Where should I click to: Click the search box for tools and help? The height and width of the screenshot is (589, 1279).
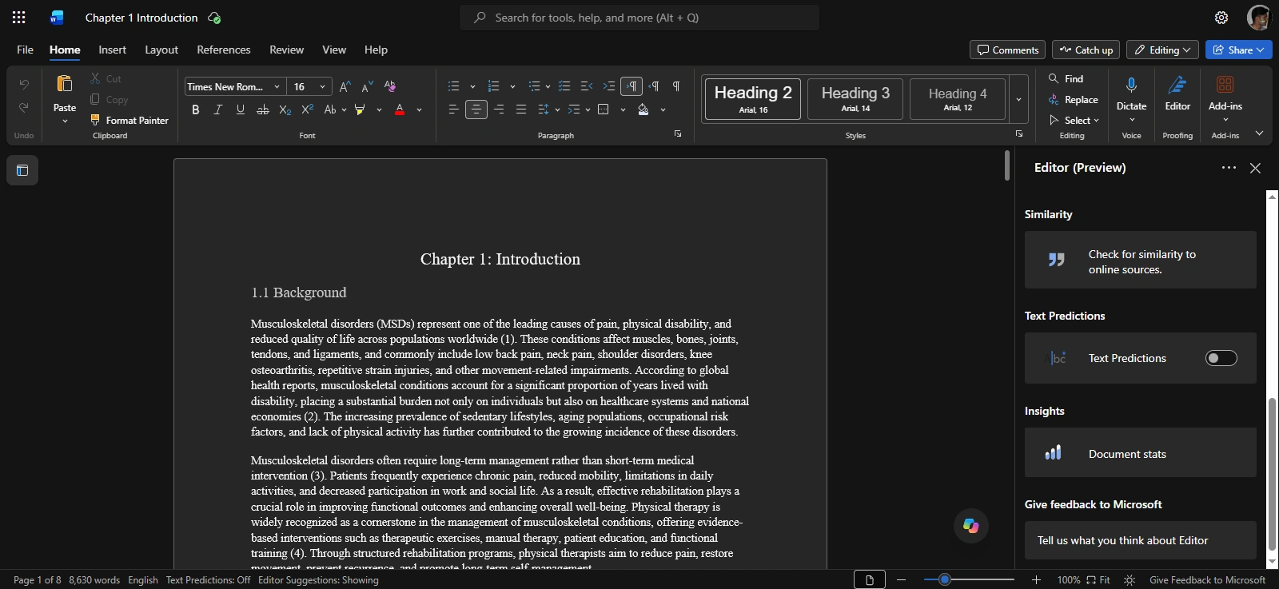pos(639,18)
